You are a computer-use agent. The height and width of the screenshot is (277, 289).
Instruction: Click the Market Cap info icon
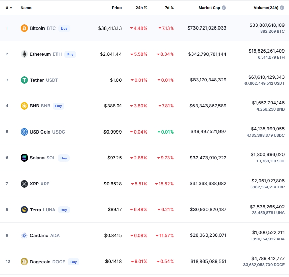[224, 8]
